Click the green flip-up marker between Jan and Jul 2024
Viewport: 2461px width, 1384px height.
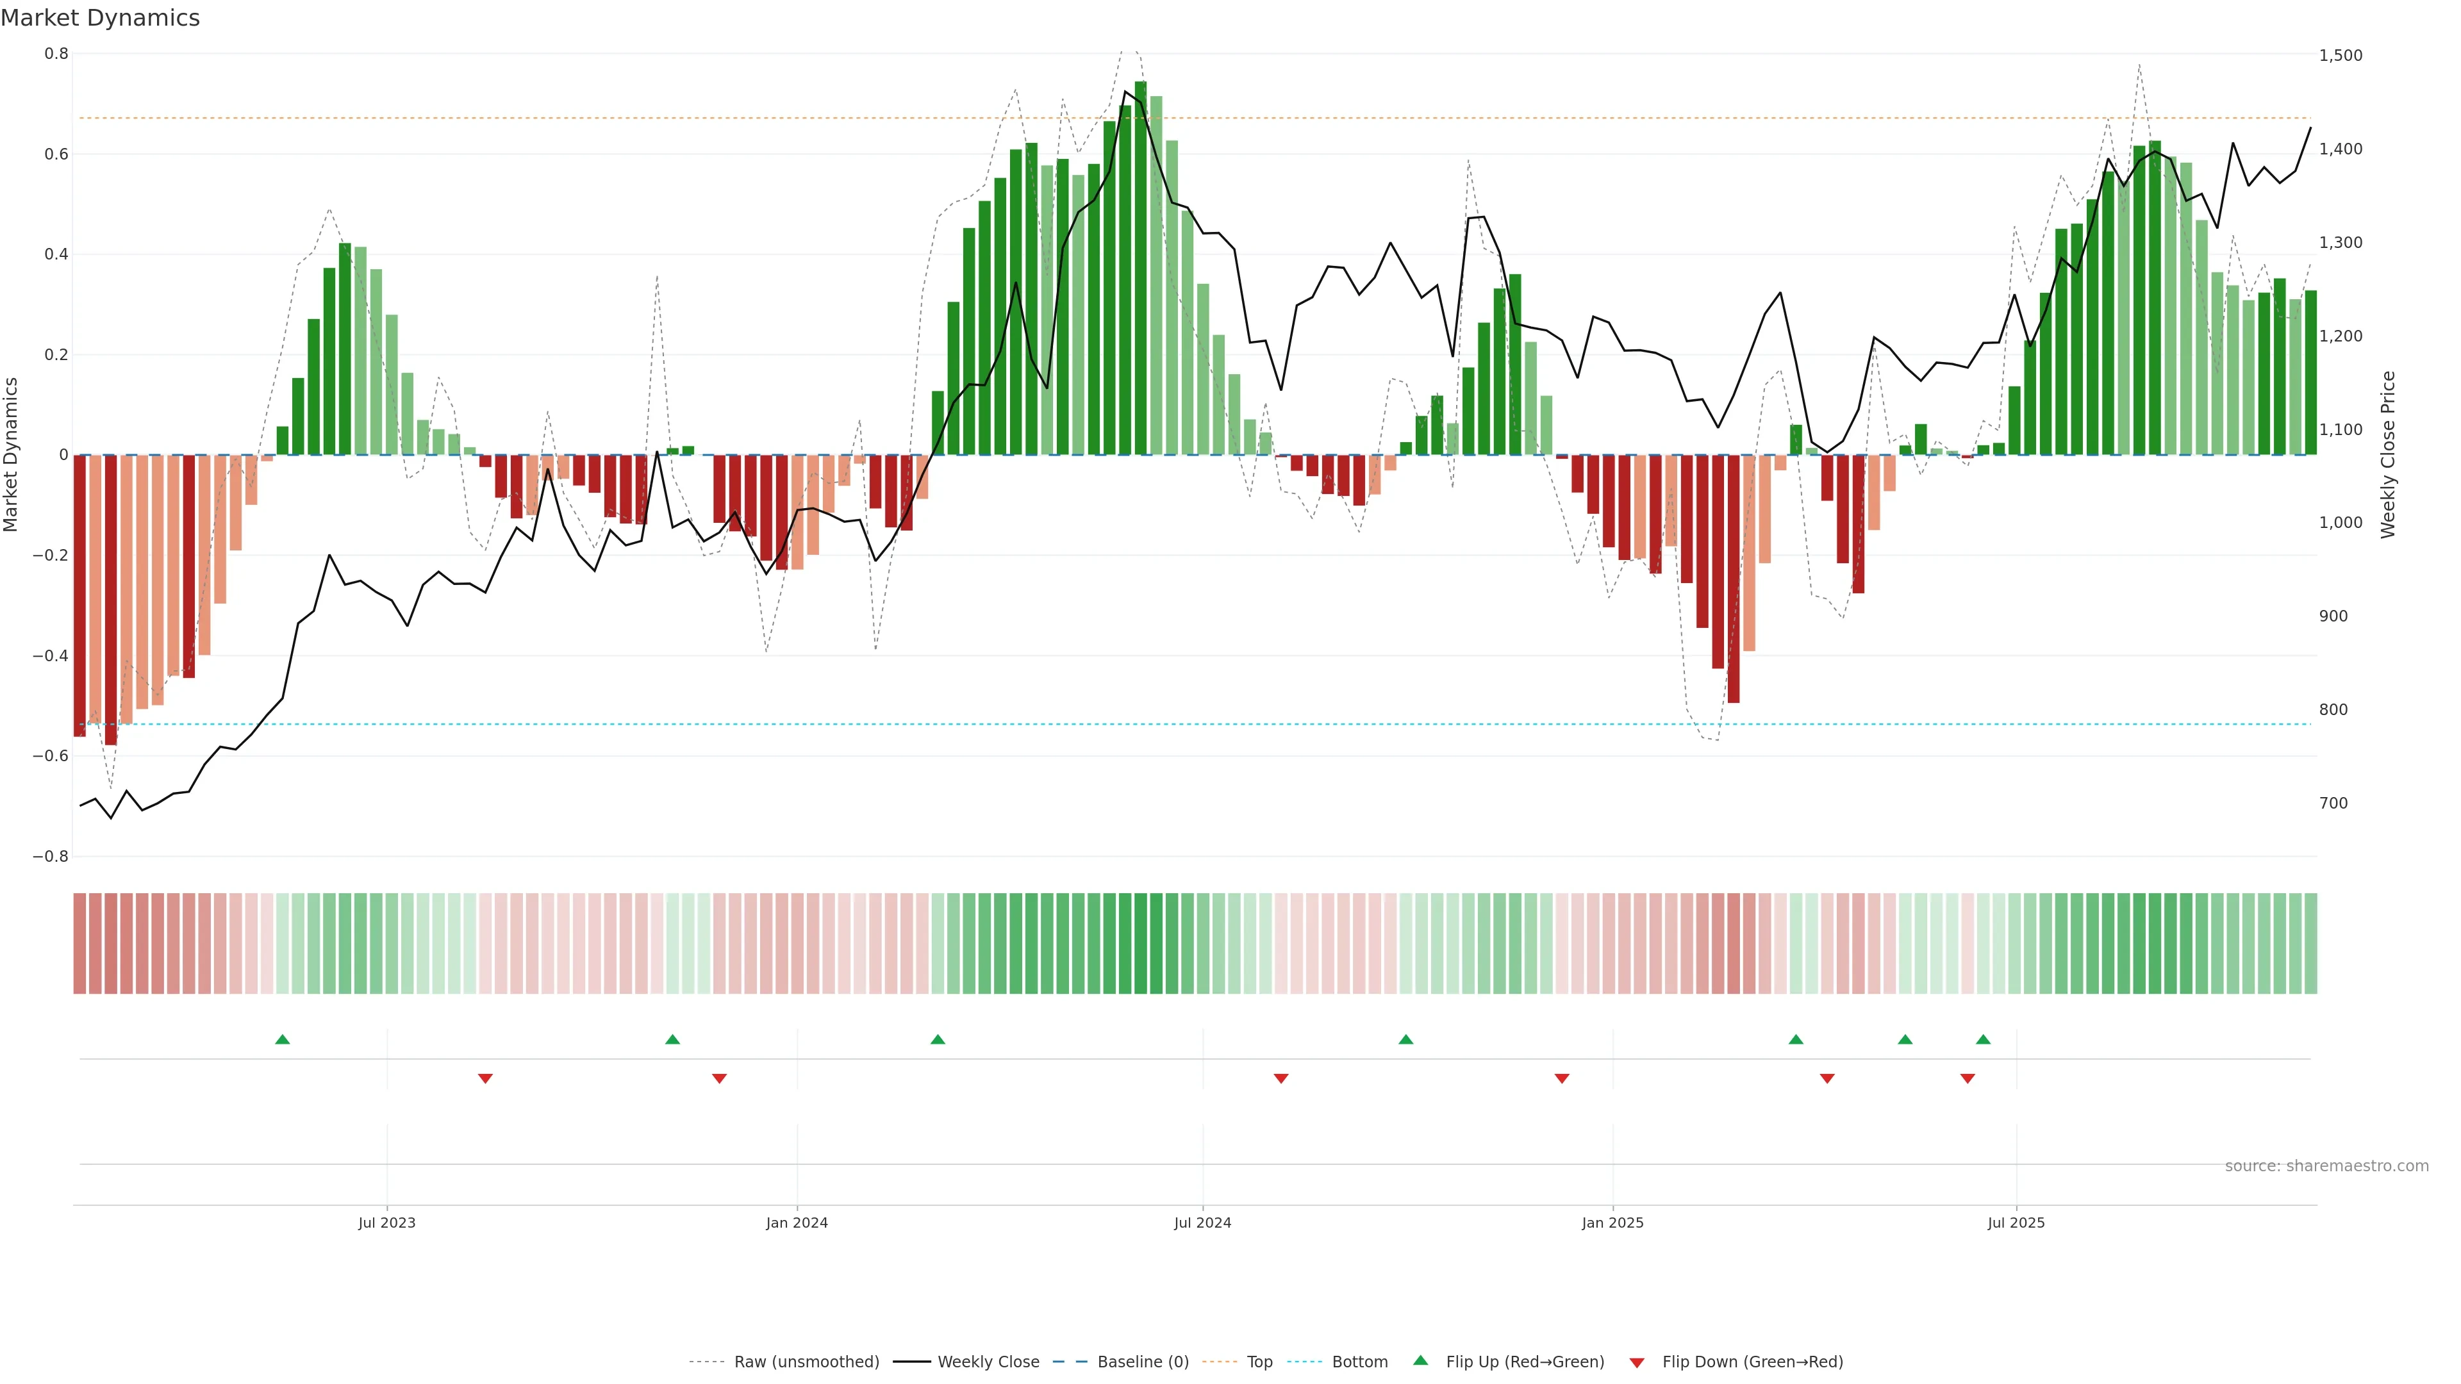coord(937,1039)
